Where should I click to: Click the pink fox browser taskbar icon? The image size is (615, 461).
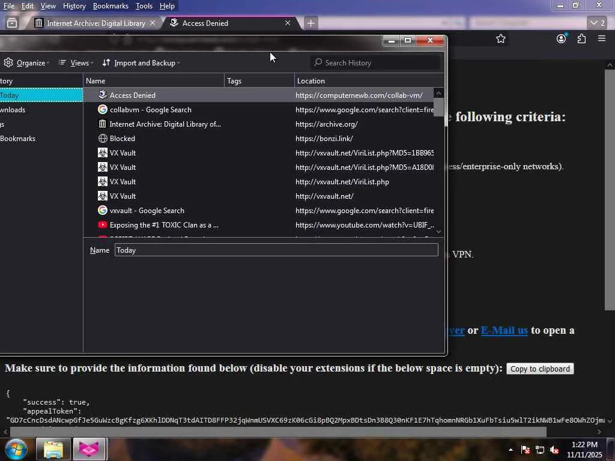[x=89, y=449]
